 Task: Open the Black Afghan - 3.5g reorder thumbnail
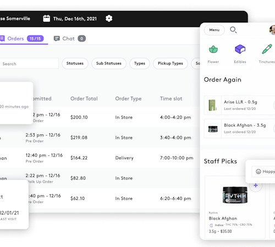click(x=213, y=128)
